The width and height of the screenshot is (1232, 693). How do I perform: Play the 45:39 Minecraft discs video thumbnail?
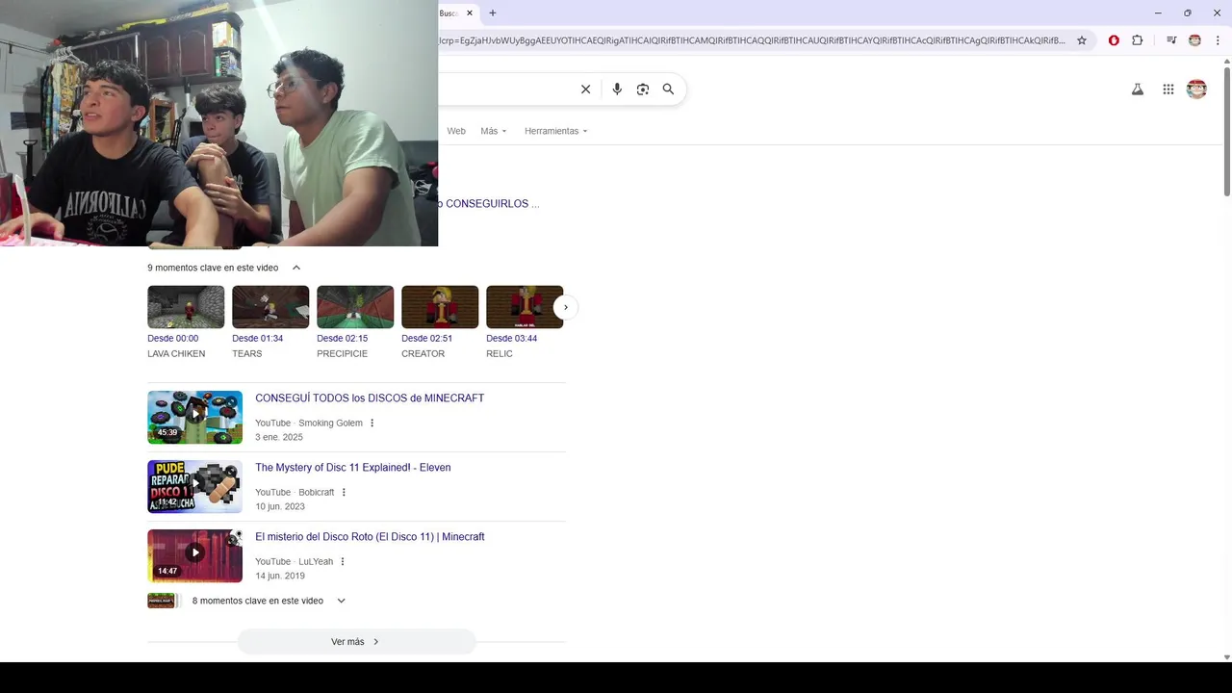[x=194, y=417]
